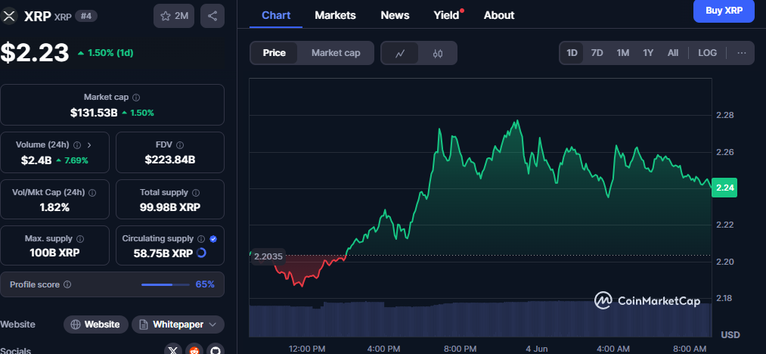
Task: Expand Volume (24h) details chevron
Action: tap(89, 144)
